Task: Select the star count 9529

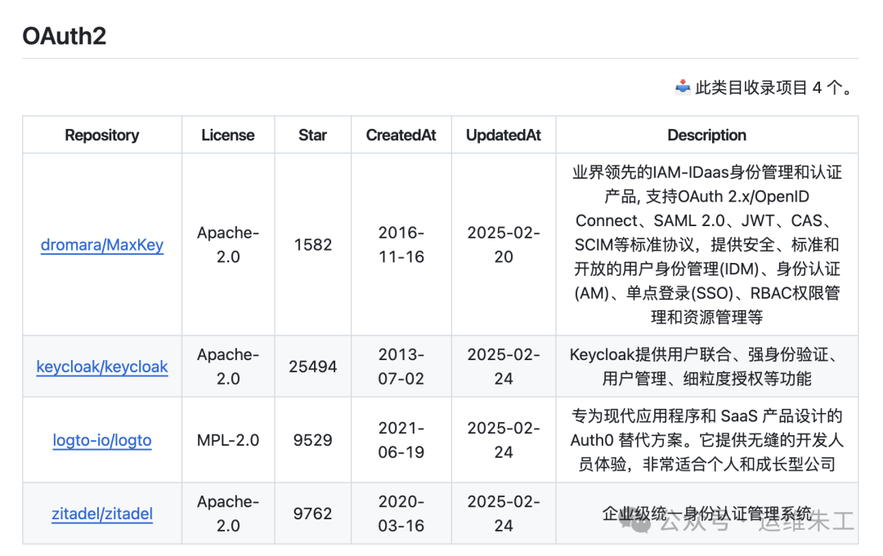Action: (x=312, y=440)
